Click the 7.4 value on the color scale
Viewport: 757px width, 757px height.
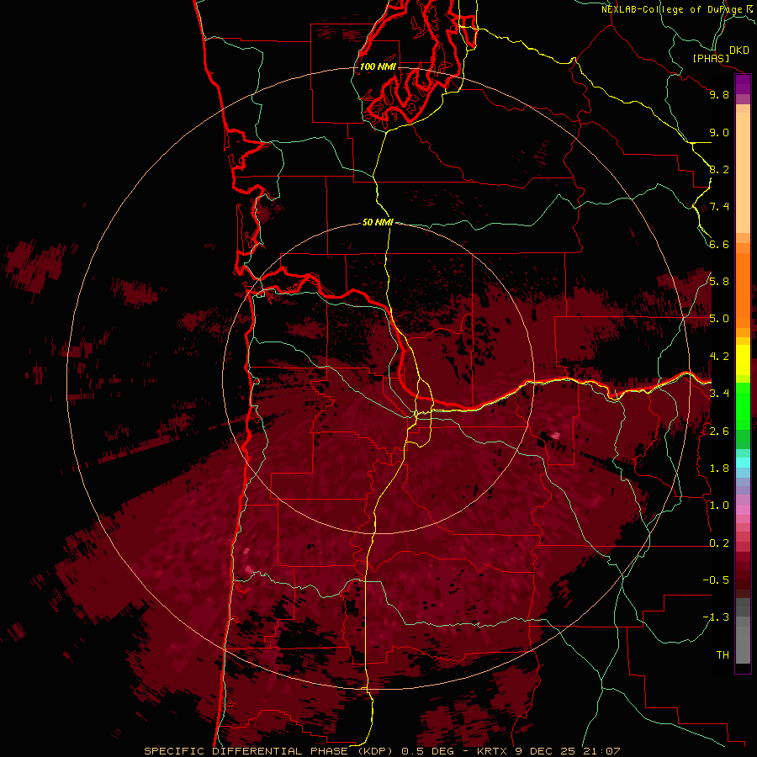point(719,207)
